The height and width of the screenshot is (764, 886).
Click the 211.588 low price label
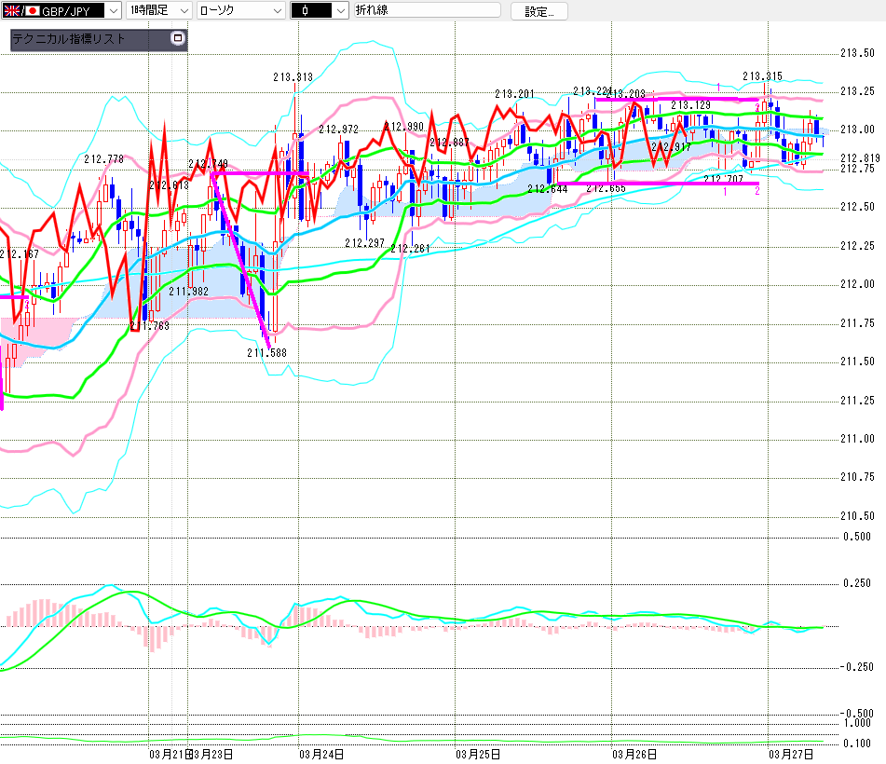(x=266, y=353)
